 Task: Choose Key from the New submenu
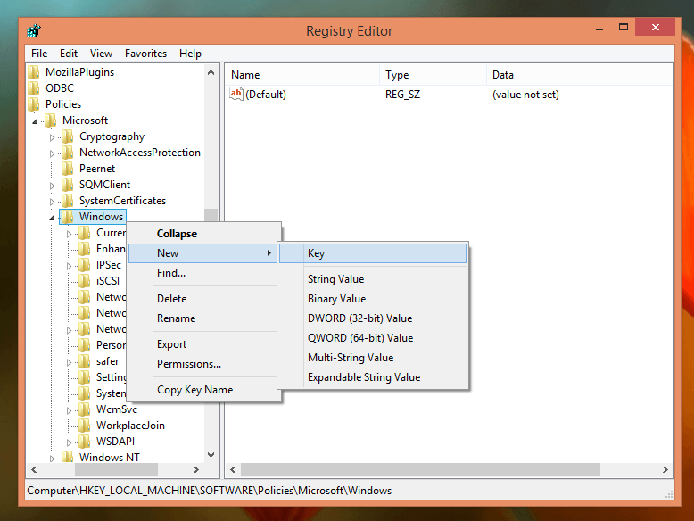pyautogui.click(x=316, y=253)
